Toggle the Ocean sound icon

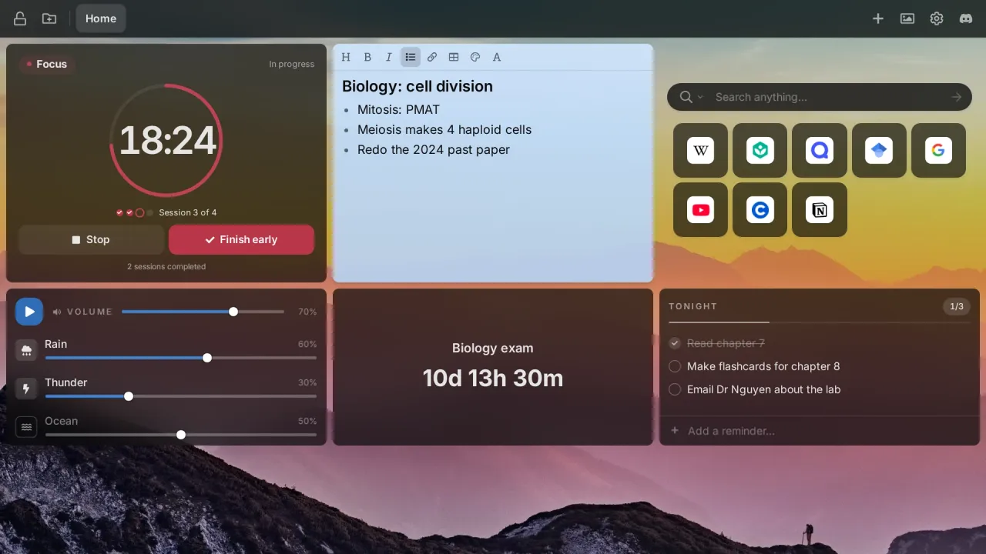(27, 427)
